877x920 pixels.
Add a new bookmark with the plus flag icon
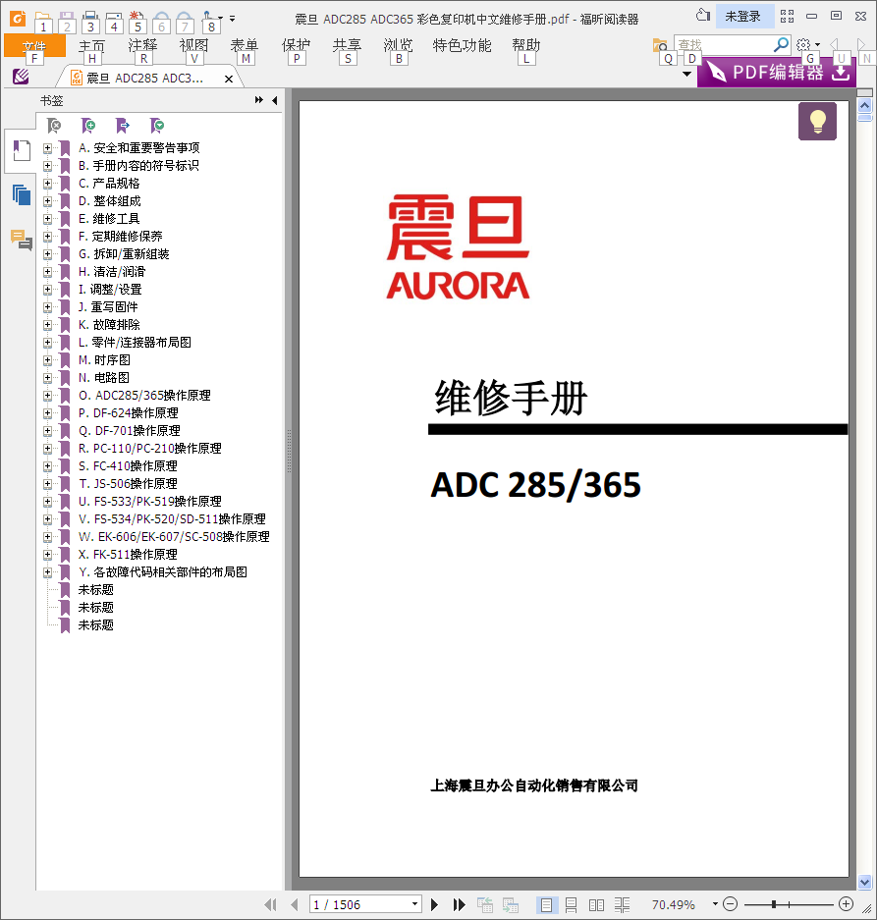[88, 125]
